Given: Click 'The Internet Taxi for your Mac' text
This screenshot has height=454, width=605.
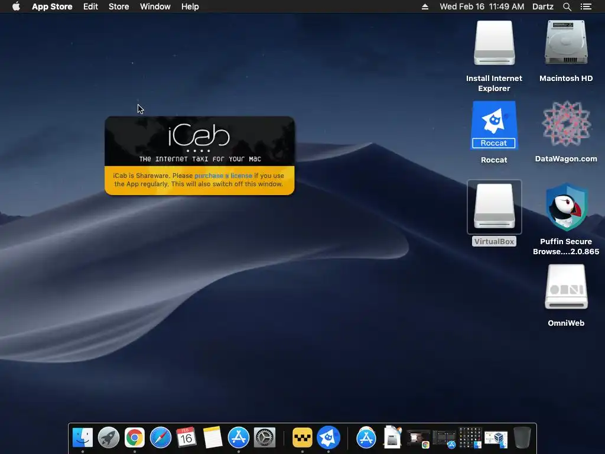Looking at the screenshot, I should tap(200, 159).
